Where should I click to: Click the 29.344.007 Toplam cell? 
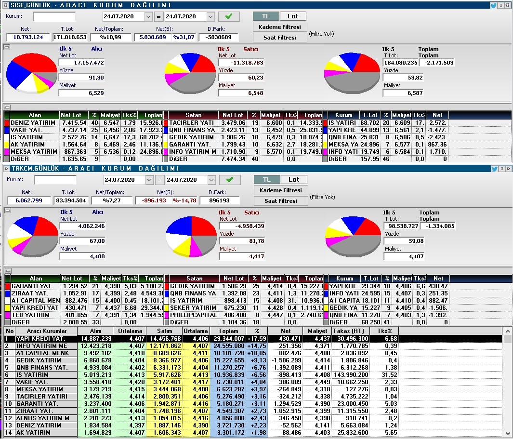click(x=229, y=338)
